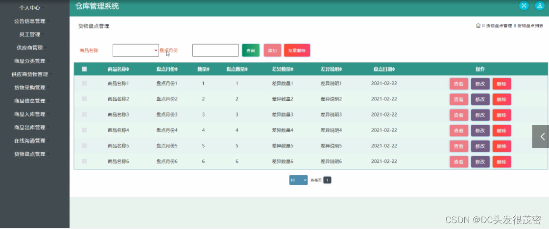Image resolution: width=549 pixels, height=229 pixels.
Task: View details of 商品名称1 row
Action: pyautogui.click(x=459, y=84)
